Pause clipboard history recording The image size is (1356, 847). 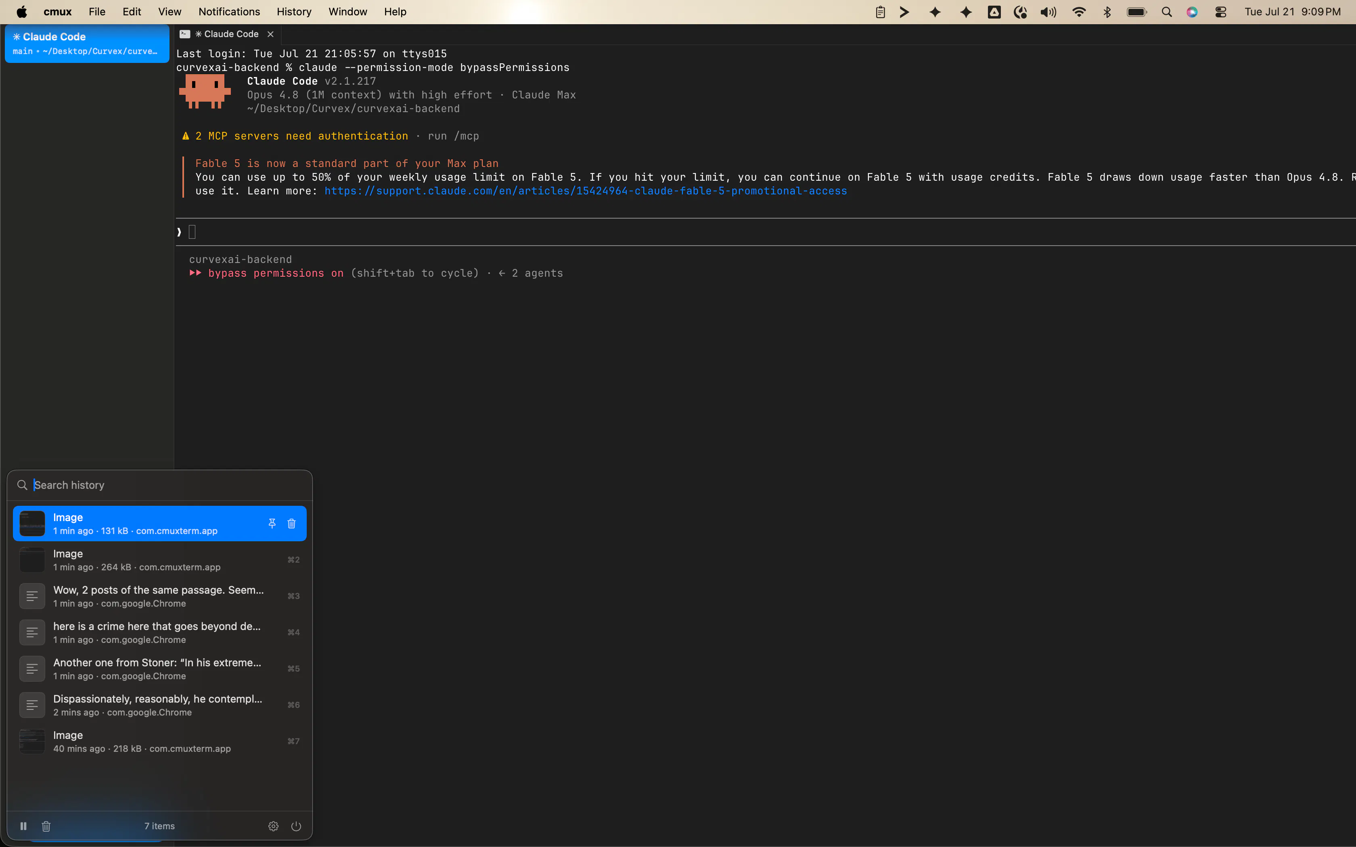pyautogui.click(x=23, y=826)
